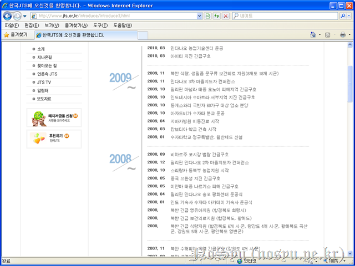355x266 pixels.
Task: Open the empty new tab button
Action: point(143,35)
